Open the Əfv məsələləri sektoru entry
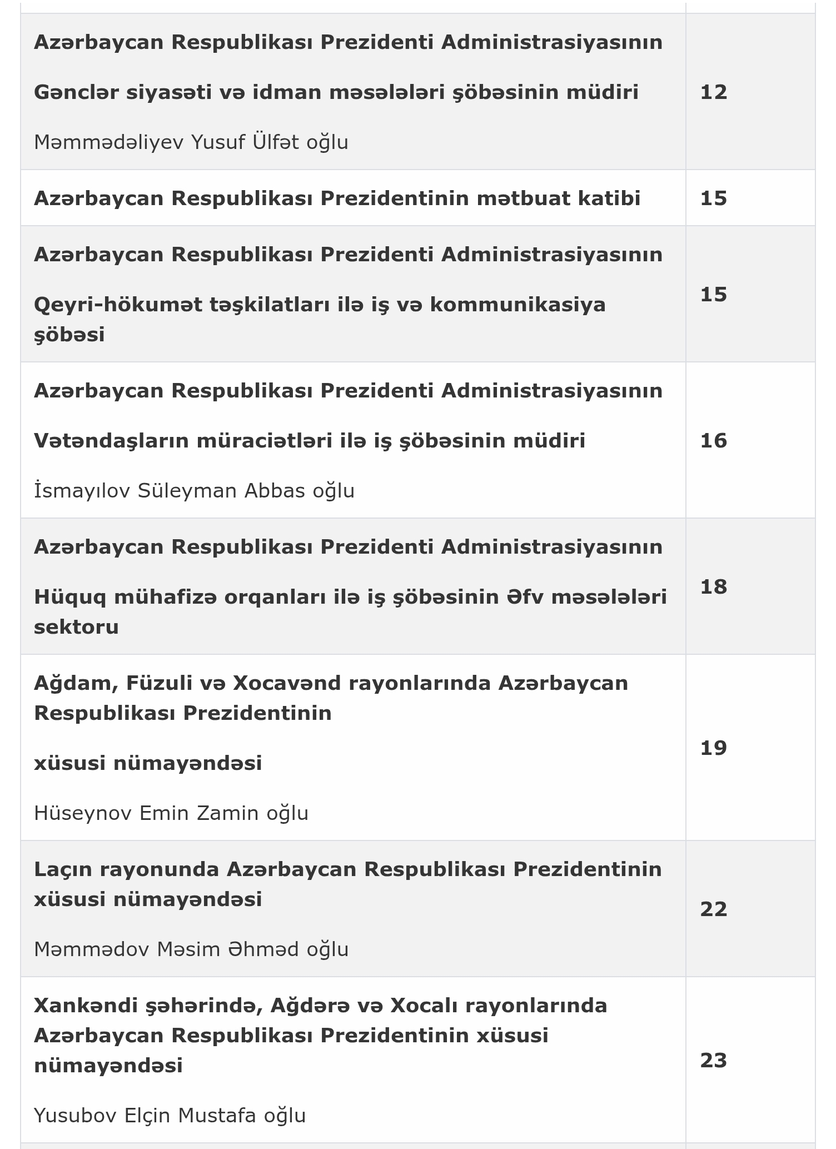Viewport: 836px width, 1149px height. 350,597
